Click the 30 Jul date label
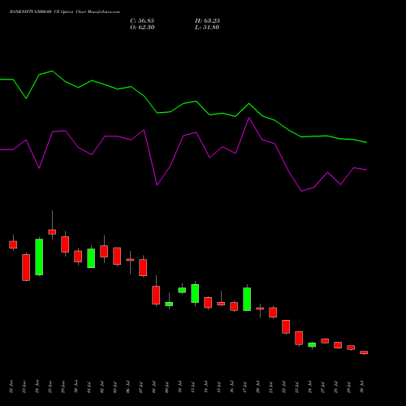 [x=362, y=387]
